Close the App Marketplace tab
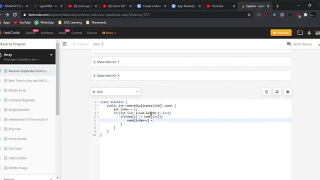This screenshot has height=180, width=320. [199, 6]
